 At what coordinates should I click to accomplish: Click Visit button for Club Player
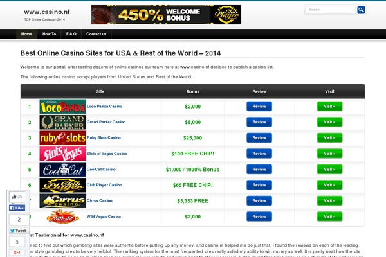(x=329, y=185)
